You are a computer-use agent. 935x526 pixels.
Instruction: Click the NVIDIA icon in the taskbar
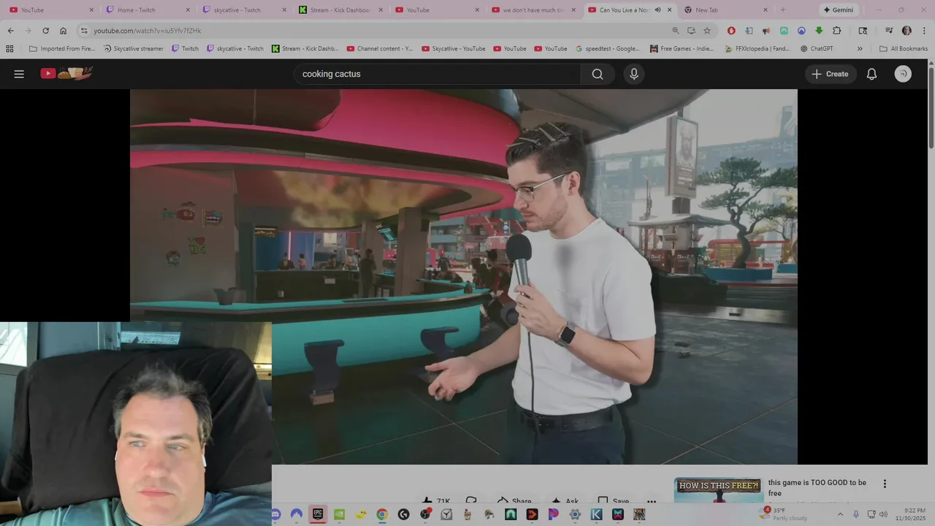click(x=339, y=514)
